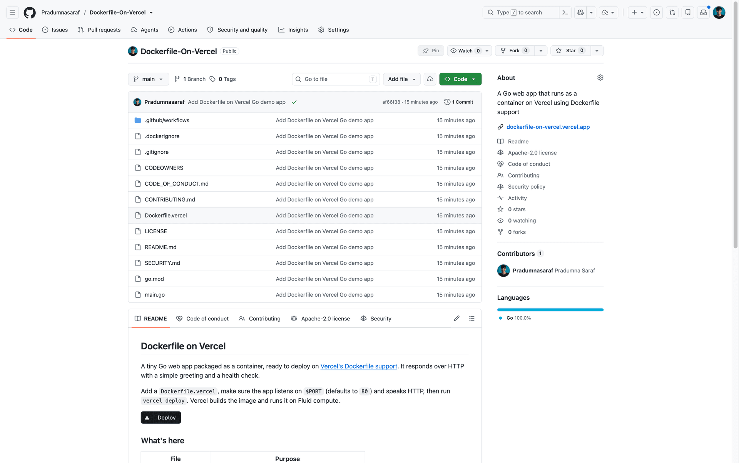Expand Fork options dropdown arrow
Image resolution: width=739 pixels, height=463 pixels.
[x=541, y=51]
